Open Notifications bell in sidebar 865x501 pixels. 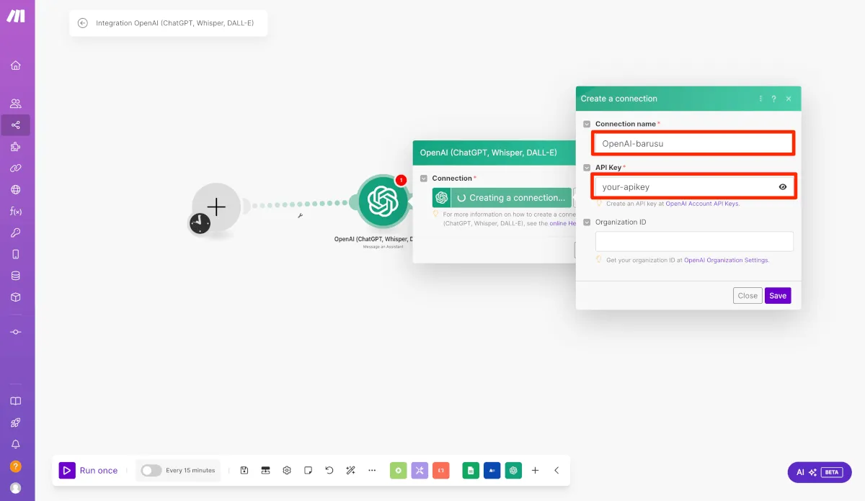click(x=16, y=445)
